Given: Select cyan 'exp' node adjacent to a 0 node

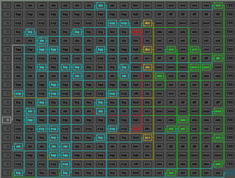Looking at the screenshot, I should coord(18,93).
